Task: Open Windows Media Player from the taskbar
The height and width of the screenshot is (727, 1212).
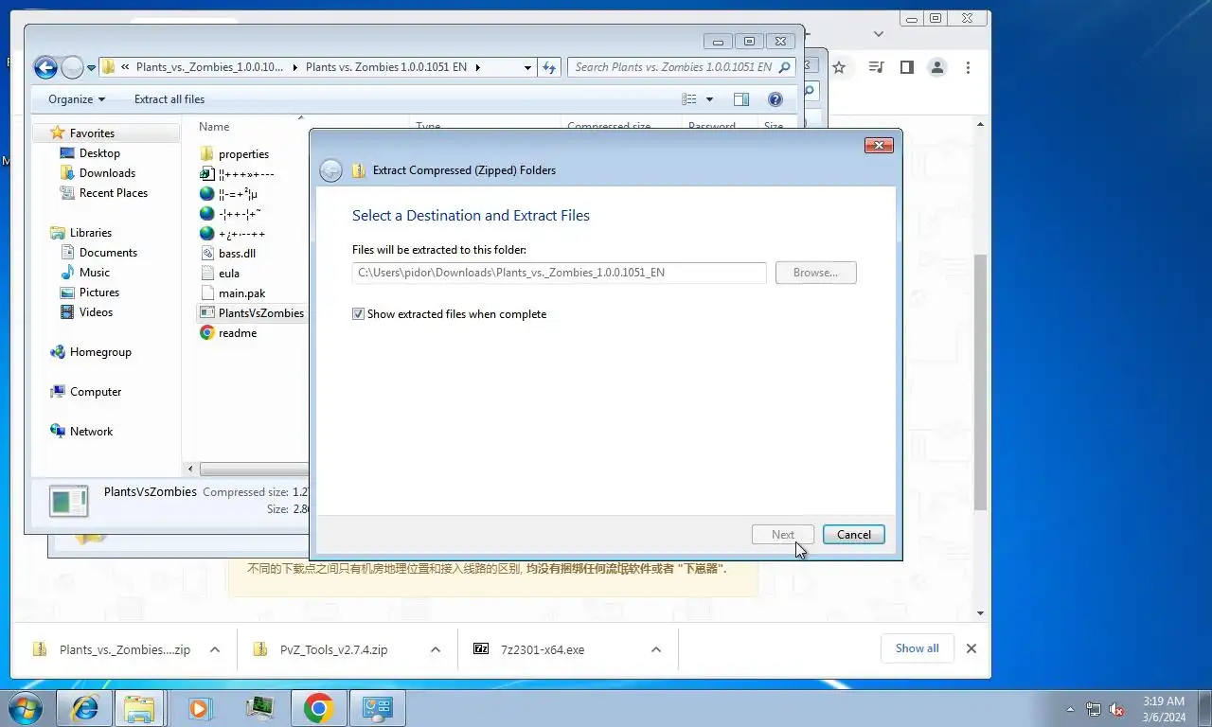Action: coord(199,708)
